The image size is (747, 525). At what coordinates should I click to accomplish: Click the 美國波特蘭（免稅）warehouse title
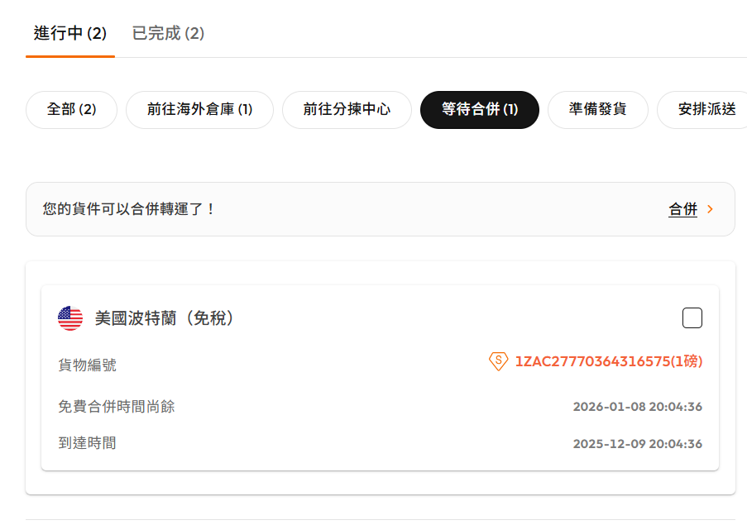pos(164,318)
